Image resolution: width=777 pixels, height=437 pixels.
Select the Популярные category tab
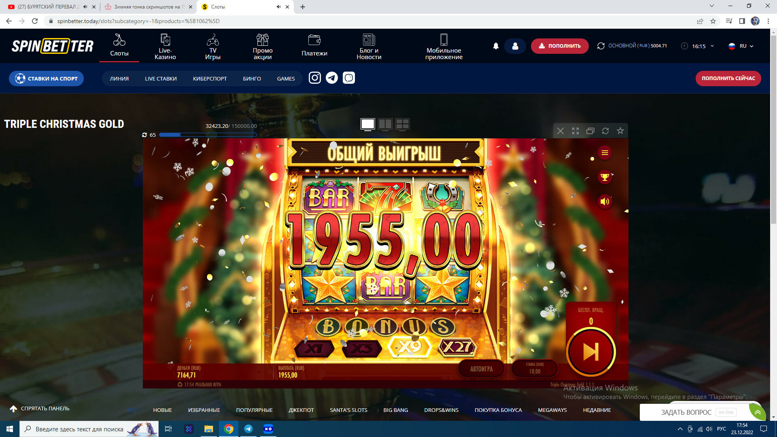tap(254, 410)
